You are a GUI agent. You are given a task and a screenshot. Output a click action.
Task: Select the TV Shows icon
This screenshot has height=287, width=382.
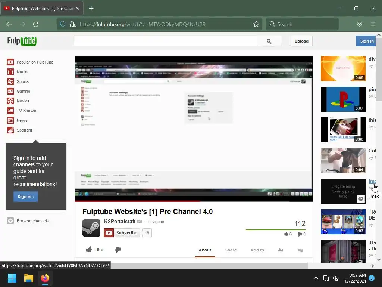[x=10, y=111]
